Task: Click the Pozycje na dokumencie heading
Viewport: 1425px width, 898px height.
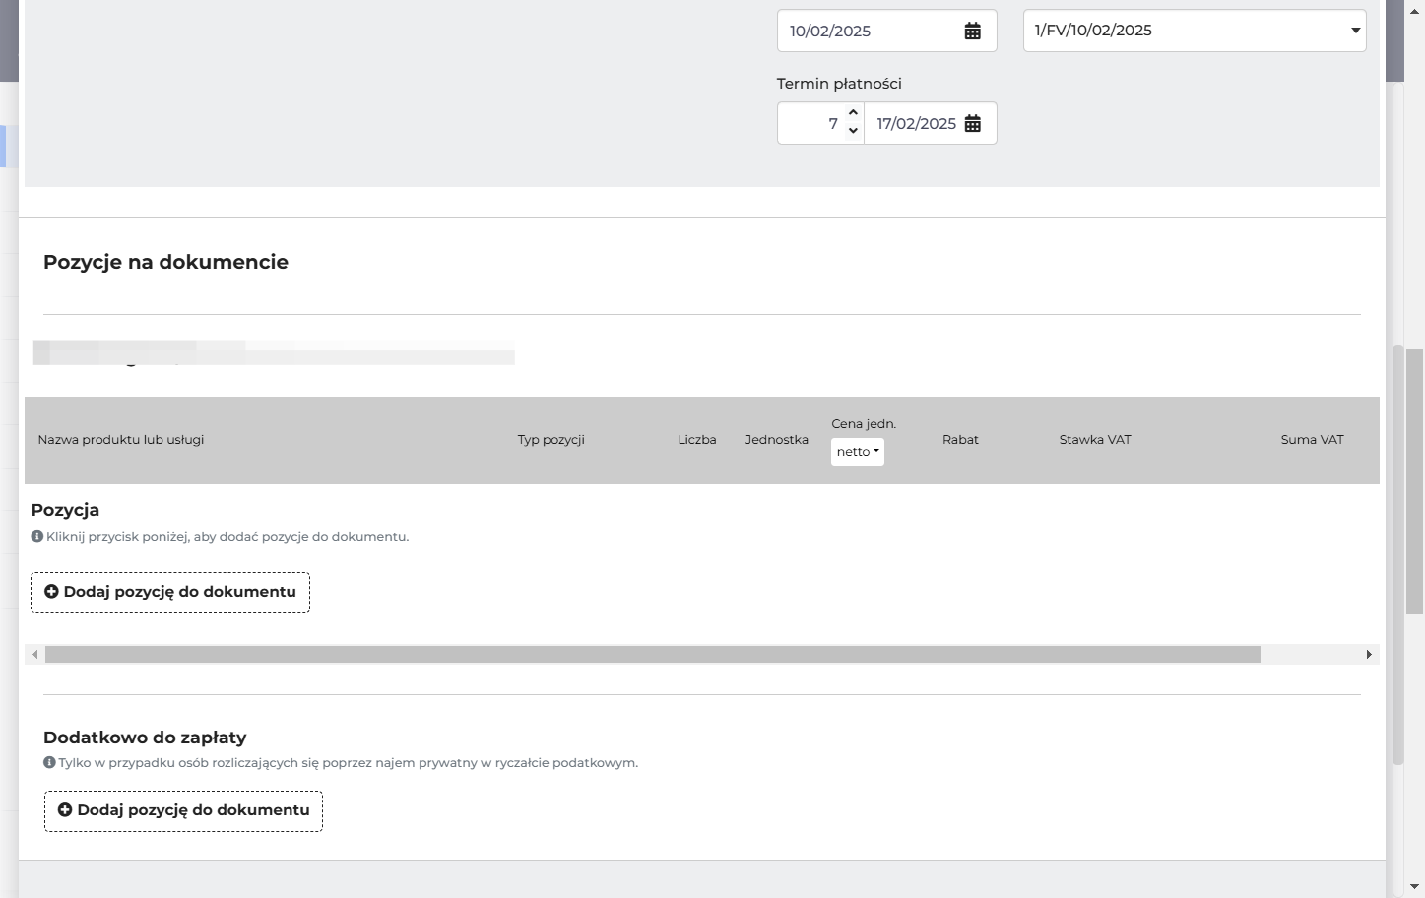Action: point(165,262)
